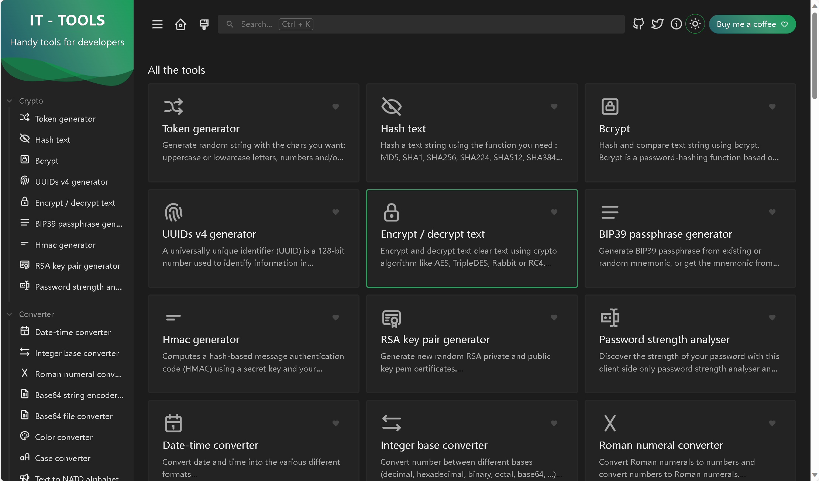
Task: Collapse the Crypto section
Action: pos(9,101)
